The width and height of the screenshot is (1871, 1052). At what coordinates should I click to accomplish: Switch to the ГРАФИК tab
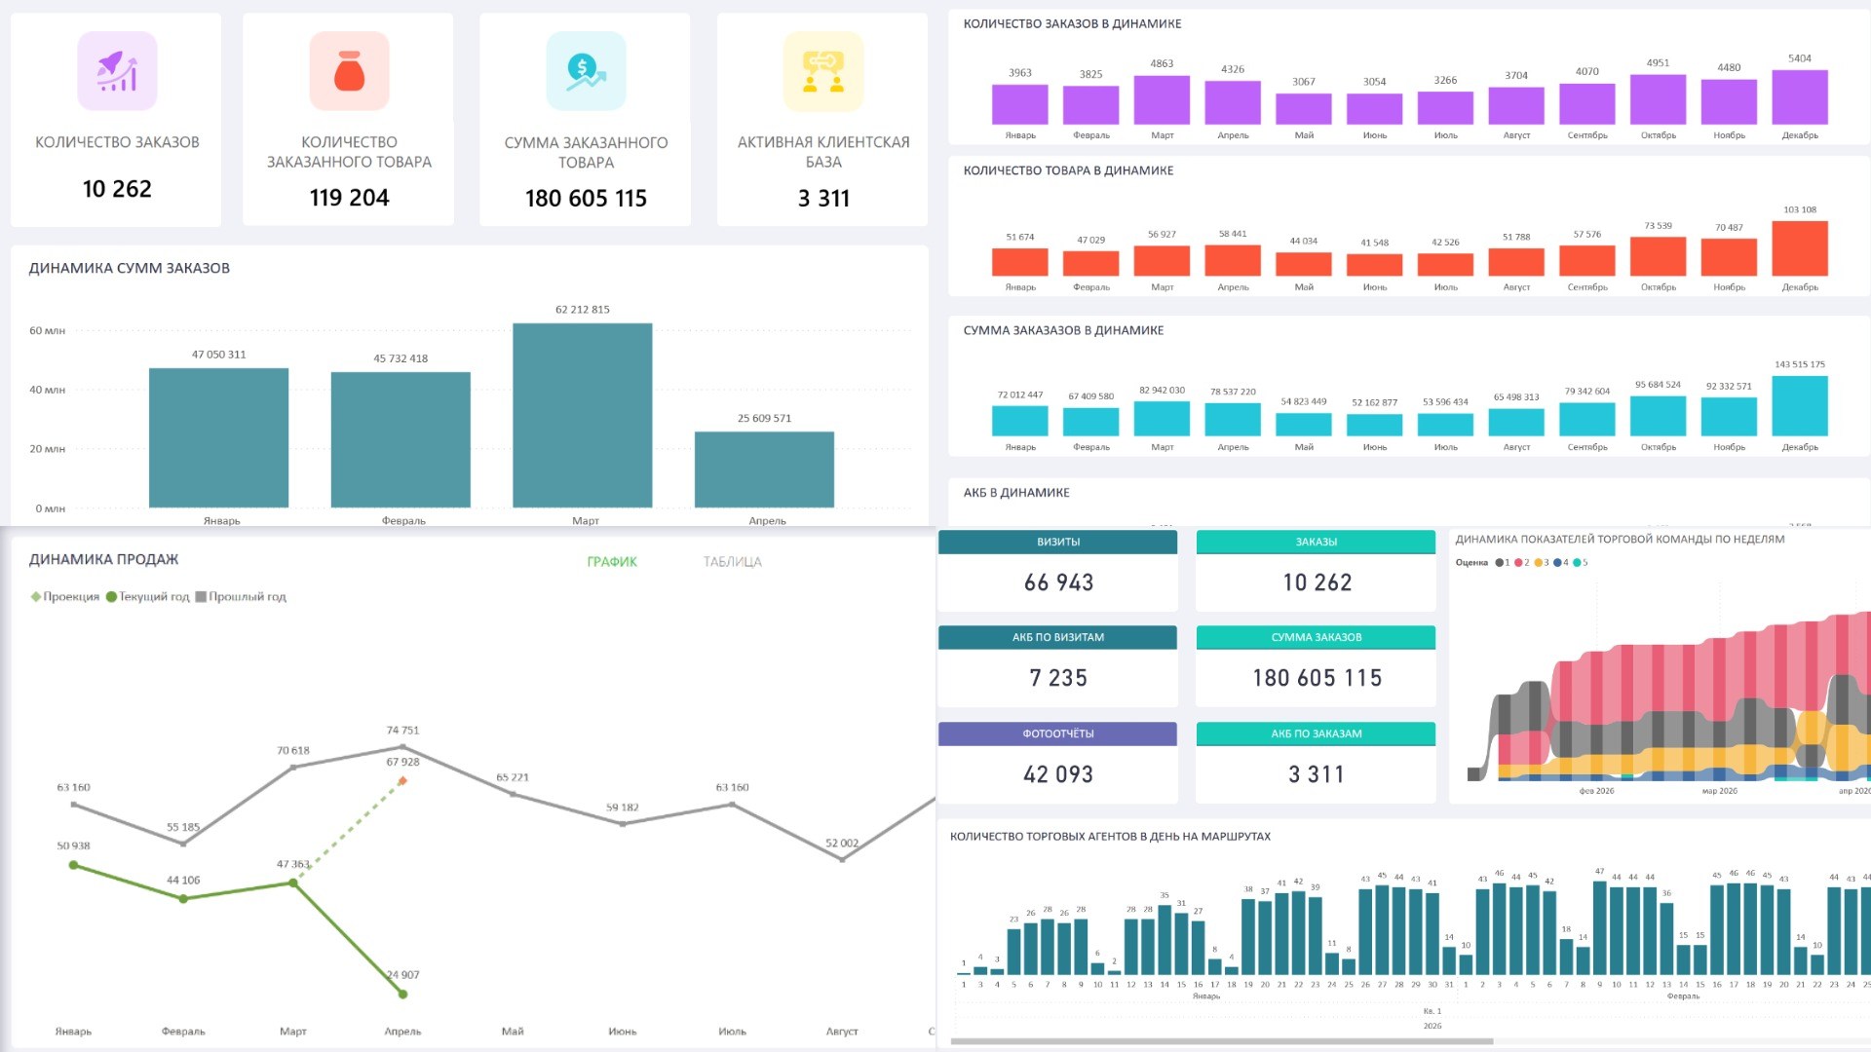612,562
